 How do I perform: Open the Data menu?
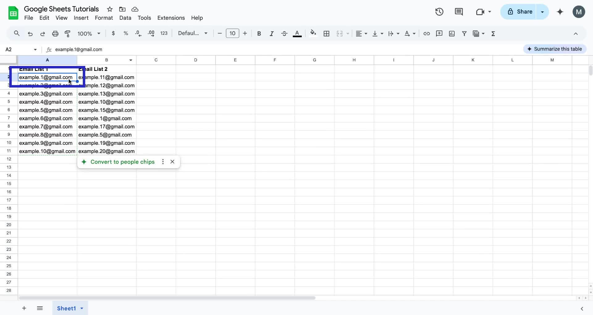tap(125, 18)
